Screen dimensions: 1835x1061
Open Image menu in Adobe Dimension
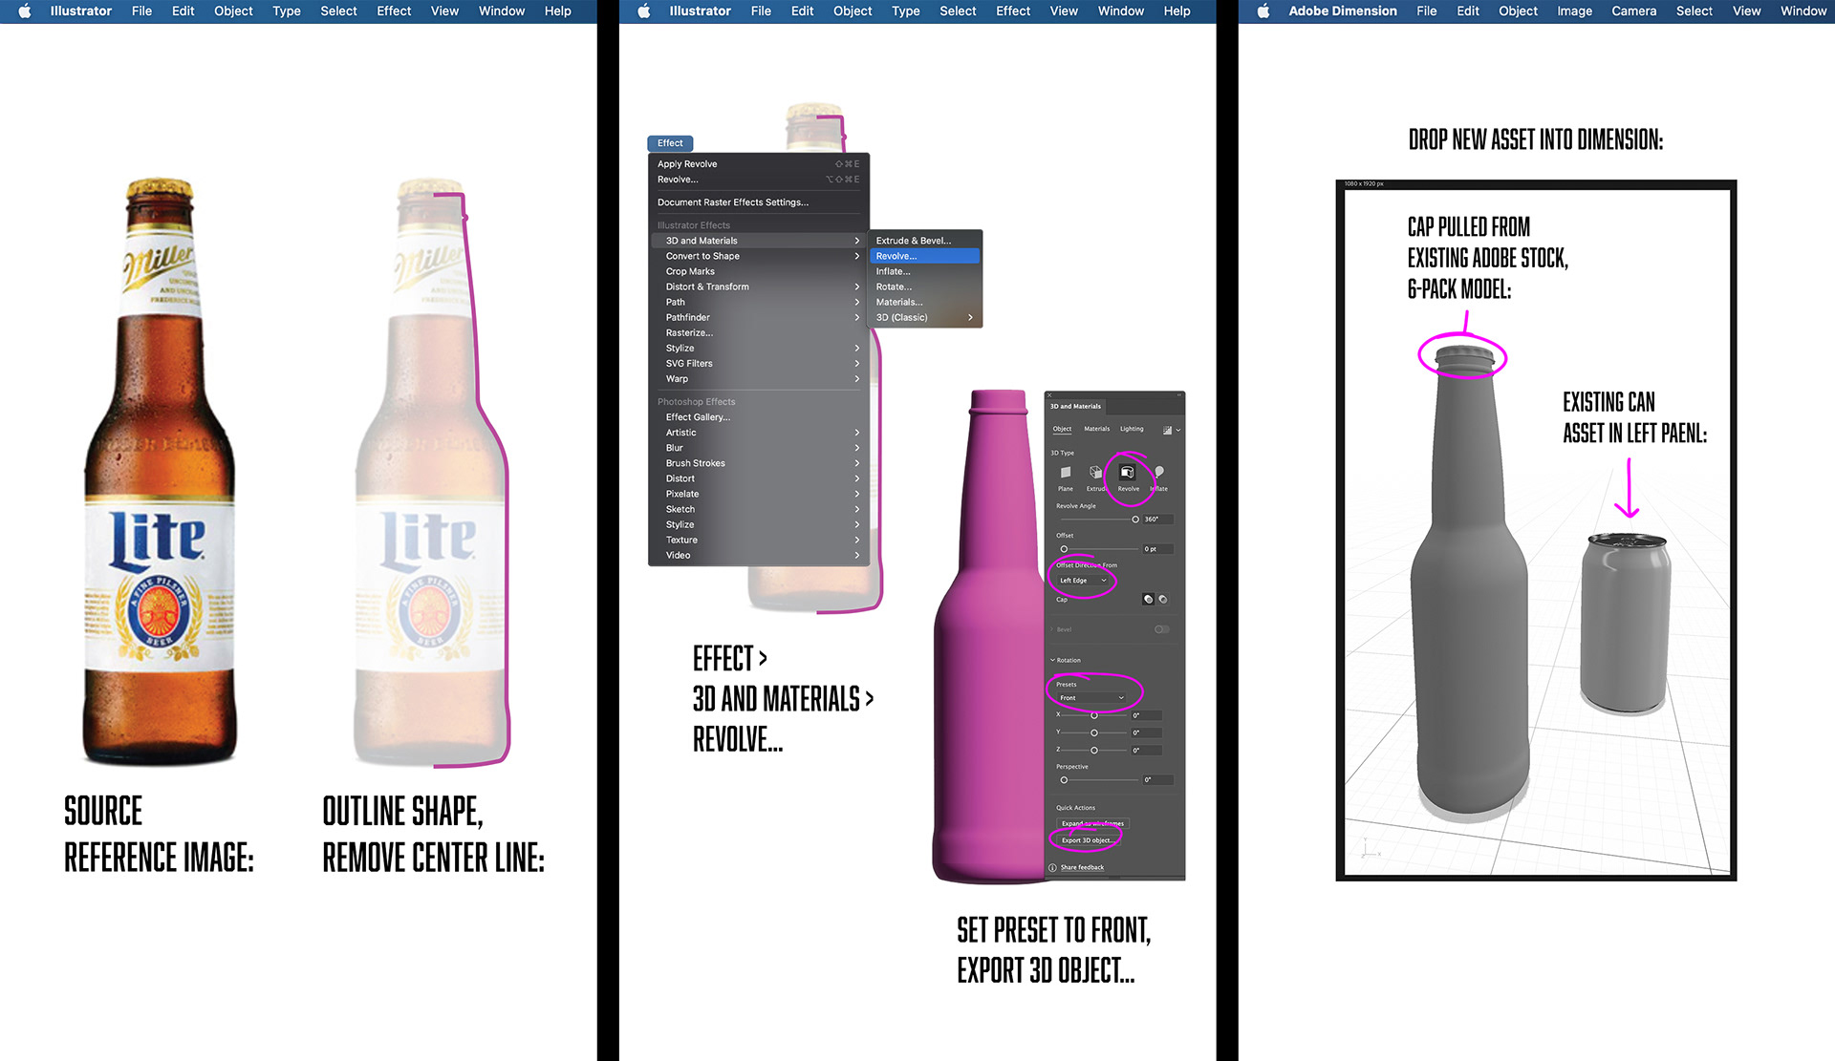[1574, 11]
